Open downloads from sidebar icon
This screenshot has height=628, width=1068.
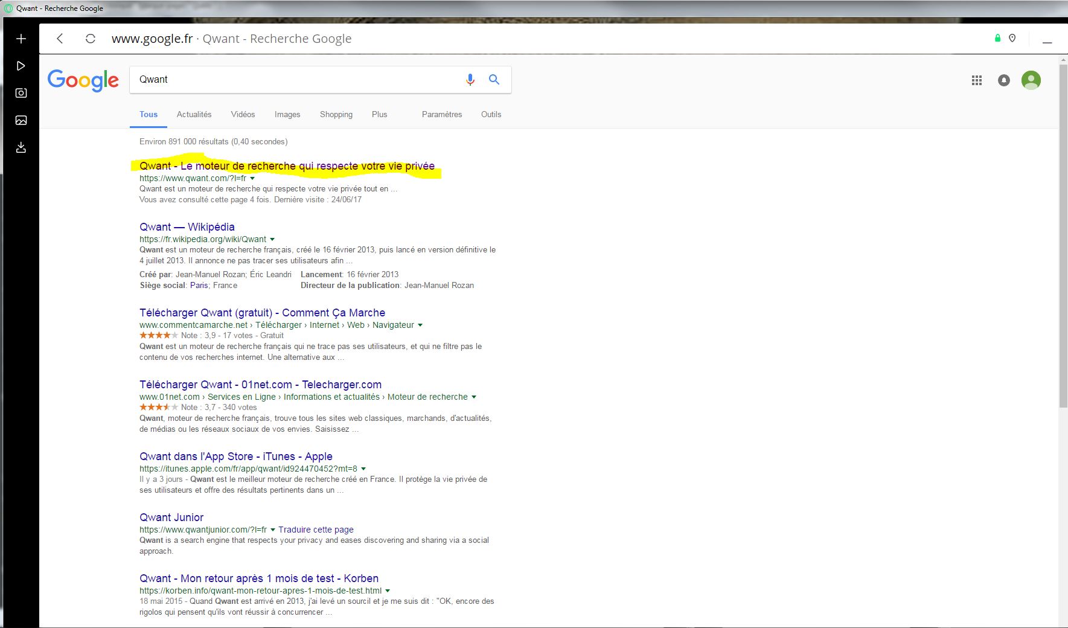tap(21, 147)
